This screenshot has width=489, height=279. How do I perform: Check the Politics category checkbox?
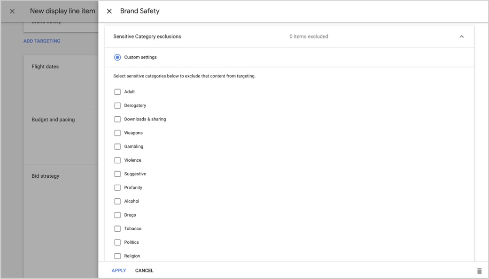pyautogui.click(x=117, y=242)
